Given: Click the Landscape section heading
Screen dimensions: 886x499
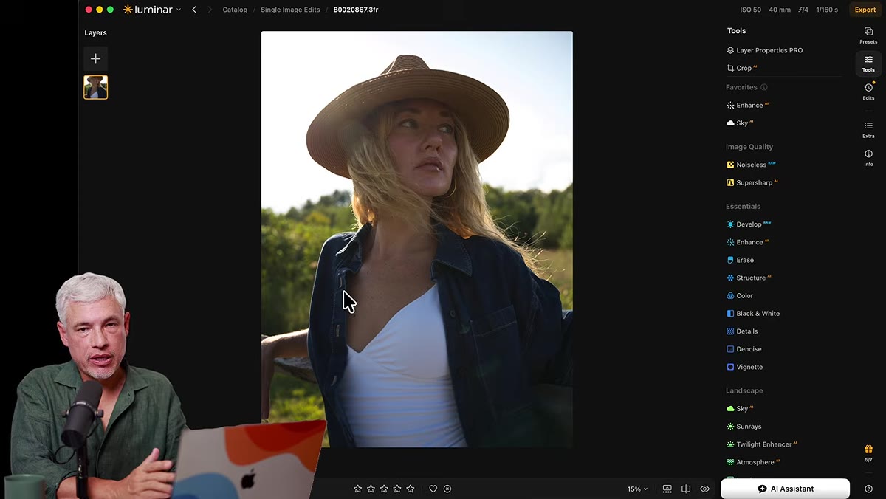Looking at the screenshot, I should coord(744,390).
